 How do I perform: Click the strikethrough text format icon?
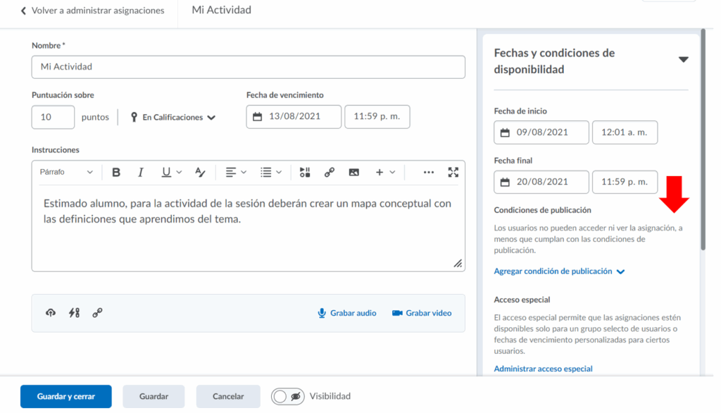click(200, 173)
